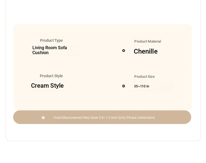Click the words "Hand Measurement" in the note
Screen dimensions: 206x163
[68, 118]
